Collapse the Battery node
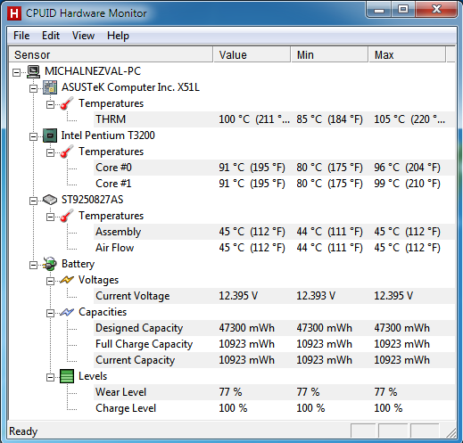This screenshot has width=463, height=443. pyautogui.click(x=33, y=265)
